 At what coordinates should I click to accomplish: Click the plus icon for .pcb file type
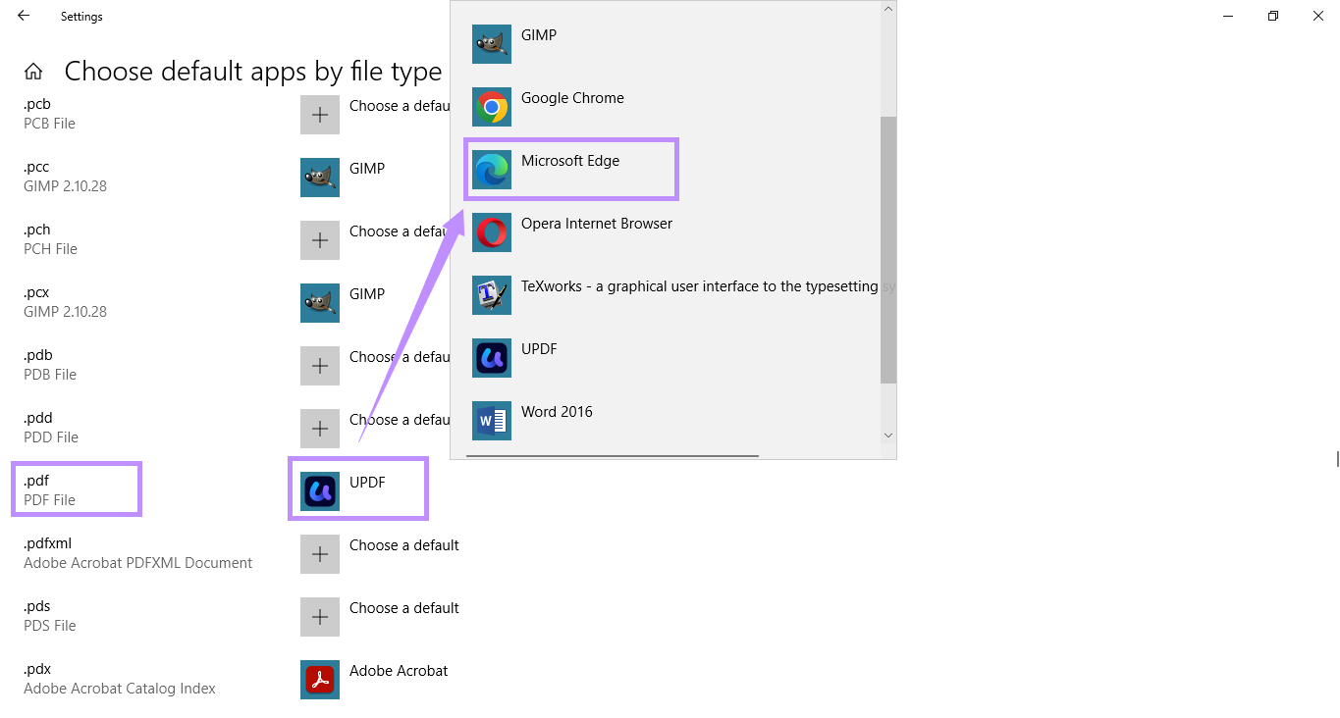coord(320,115)
